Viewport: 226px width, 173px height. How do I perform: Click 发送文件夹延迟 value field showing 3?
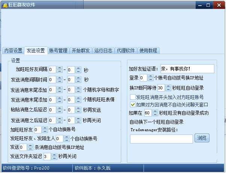tap(47, 157)
